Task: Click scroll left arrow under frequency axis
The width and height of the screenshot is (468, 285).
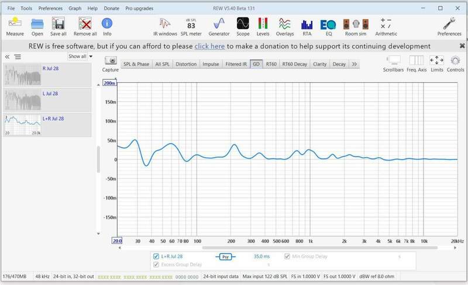Action: coord(120,248)
